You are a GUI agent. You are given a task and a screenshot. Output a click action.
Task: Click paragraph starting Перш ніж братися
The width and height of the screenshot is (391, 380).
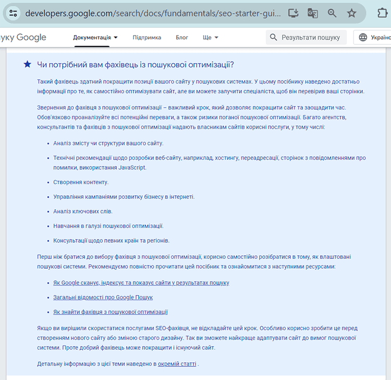click(194, 262)
